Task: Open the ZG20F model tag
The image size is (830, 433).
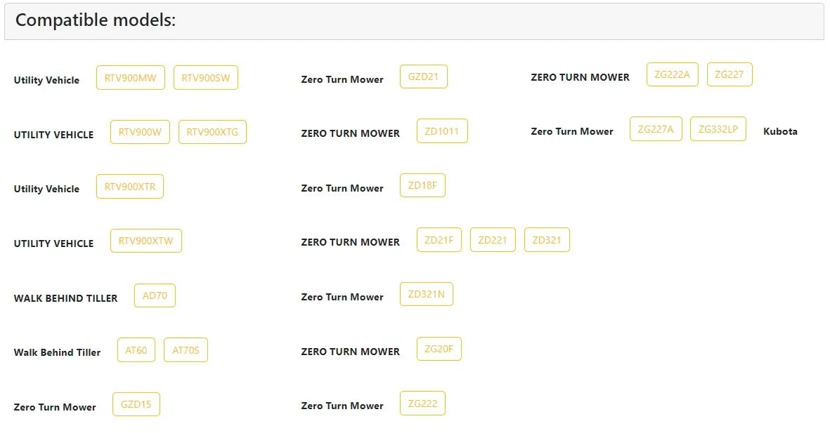Action: (439, 349)
